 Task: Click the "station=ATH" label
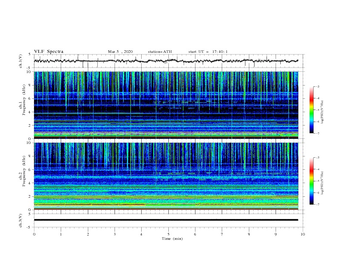point(160,52)
